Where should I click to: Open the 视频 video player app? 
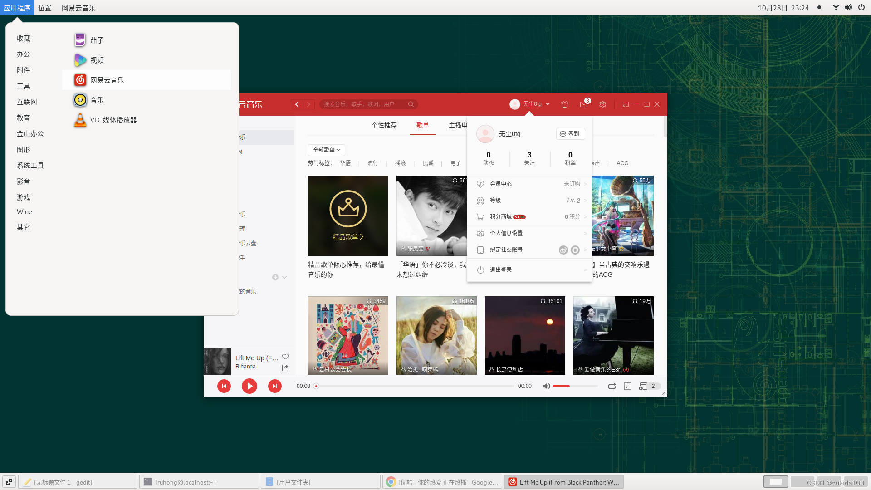tap(147, 60)
